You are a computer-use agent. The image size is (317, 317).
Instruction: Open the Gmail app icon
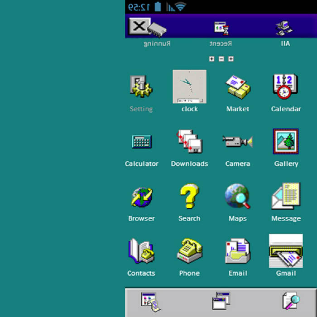click(286, 251)
